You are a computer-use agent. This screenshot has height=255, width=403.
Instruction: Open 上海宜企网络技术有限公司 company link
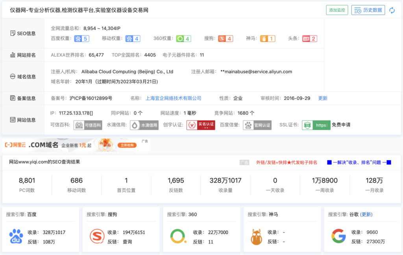tap(174, 98)
